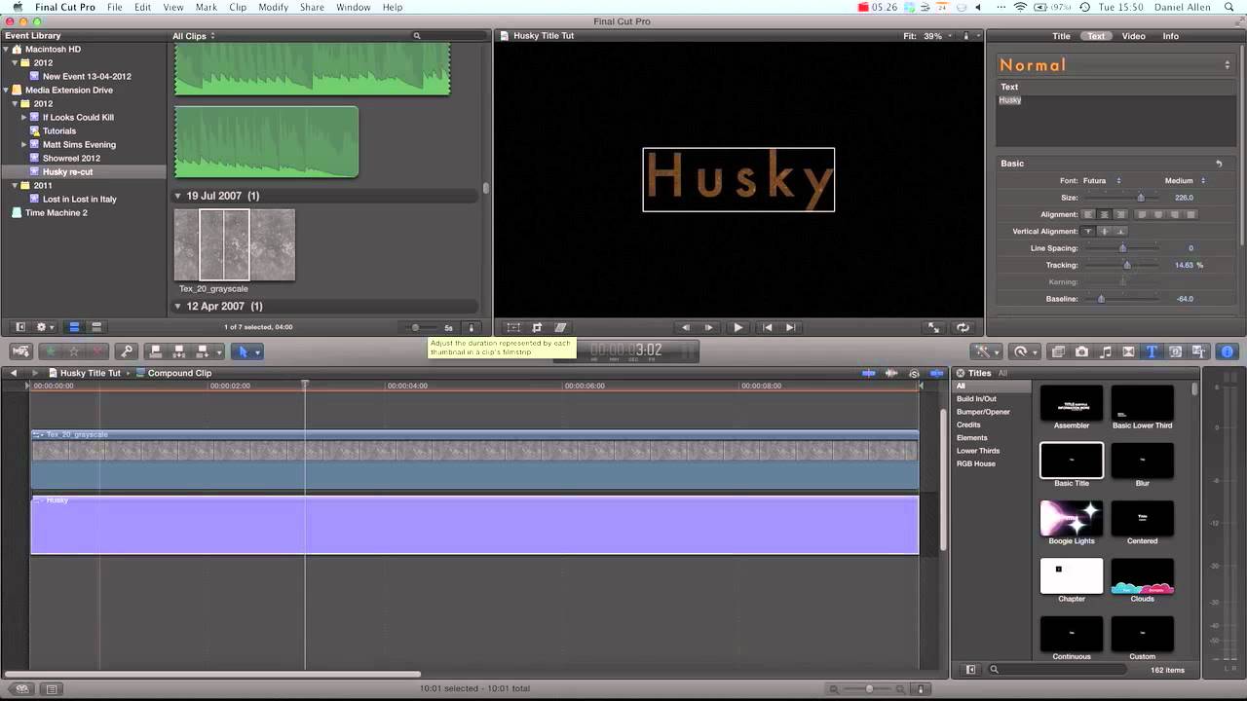Switch event browser to filmstrip view
Viewport: 1247px width, 701px height.
[73, 327]
